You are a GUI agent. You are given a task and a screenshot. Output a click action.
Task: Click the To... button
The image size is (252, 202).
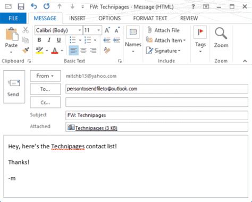45,89
